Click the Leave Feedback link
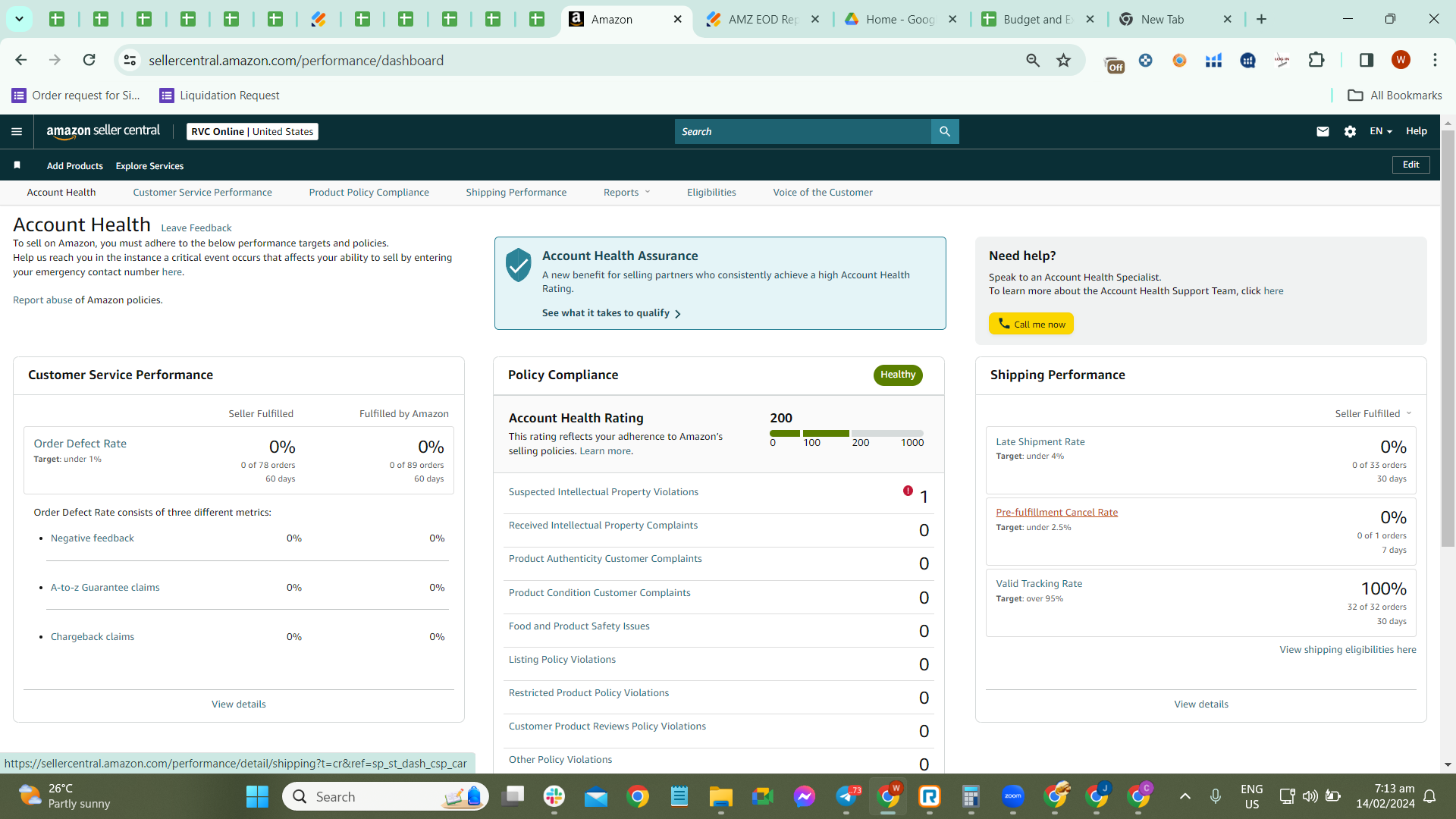1456x819 pixels. click(196, 228)
